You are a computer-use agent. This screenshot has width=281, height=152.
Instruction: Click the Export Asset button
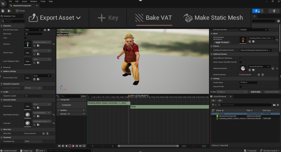[x=55, y=18]
